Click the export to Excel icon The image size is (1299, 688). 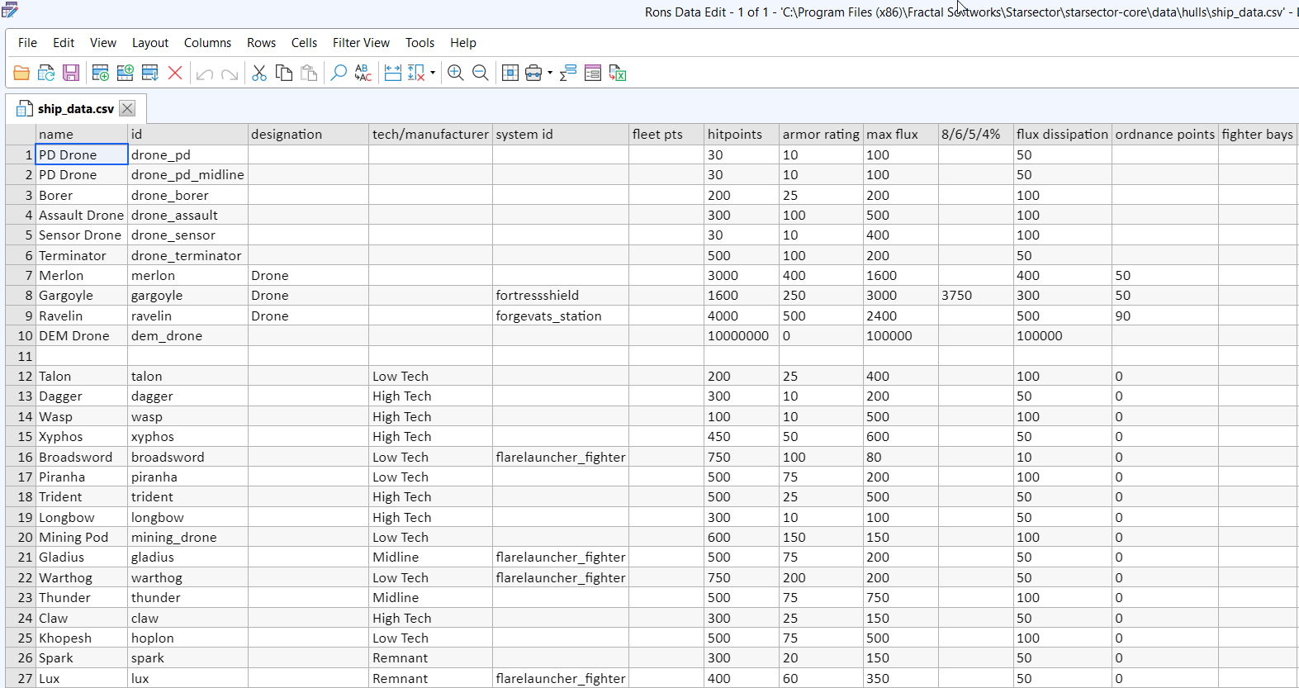click(x=618, y=74)
